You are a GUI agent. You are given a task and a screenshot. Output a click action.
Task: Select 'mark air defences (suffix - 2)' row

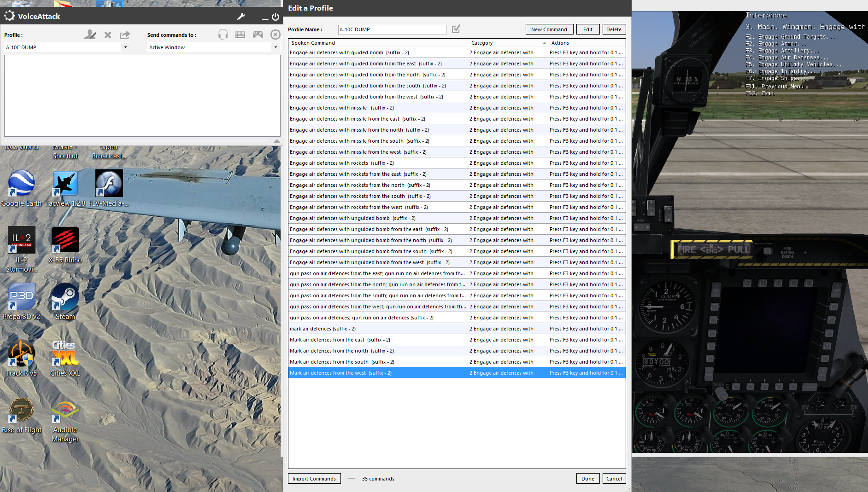[457, 329]
